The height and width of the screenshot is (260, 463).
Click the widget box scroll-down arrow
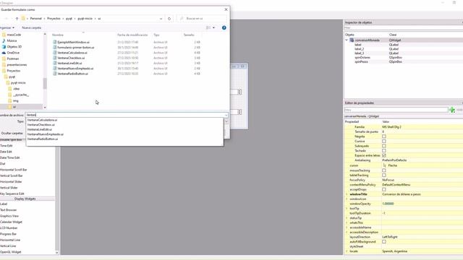[x=56, y=253]
